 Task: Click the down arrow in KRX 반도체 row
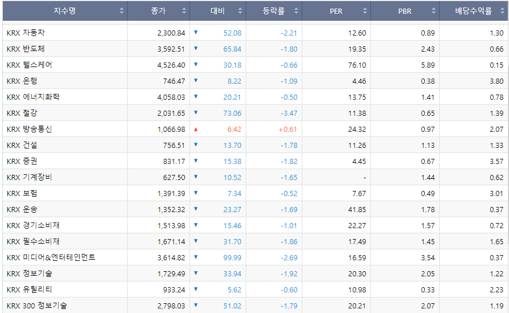196,48
